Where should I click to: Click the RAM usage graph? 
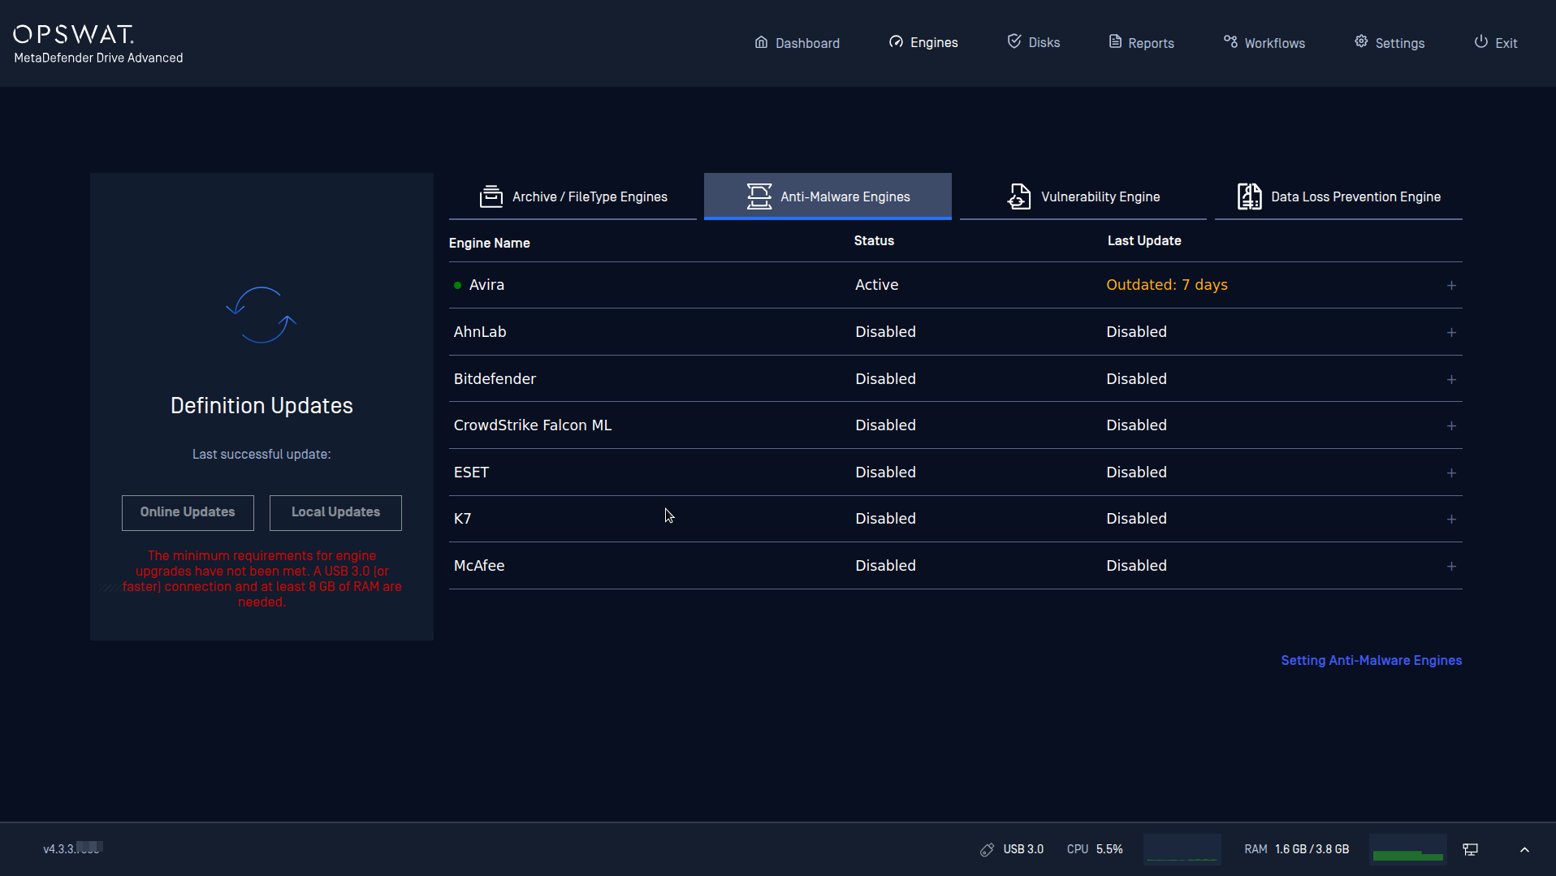[x=1408, y=849]
